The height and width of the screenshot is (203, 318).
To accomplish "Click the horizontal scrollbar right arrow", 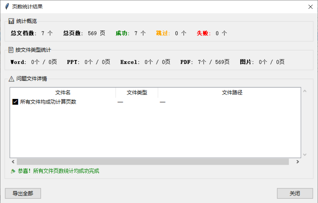I will (x=297, y=162).
